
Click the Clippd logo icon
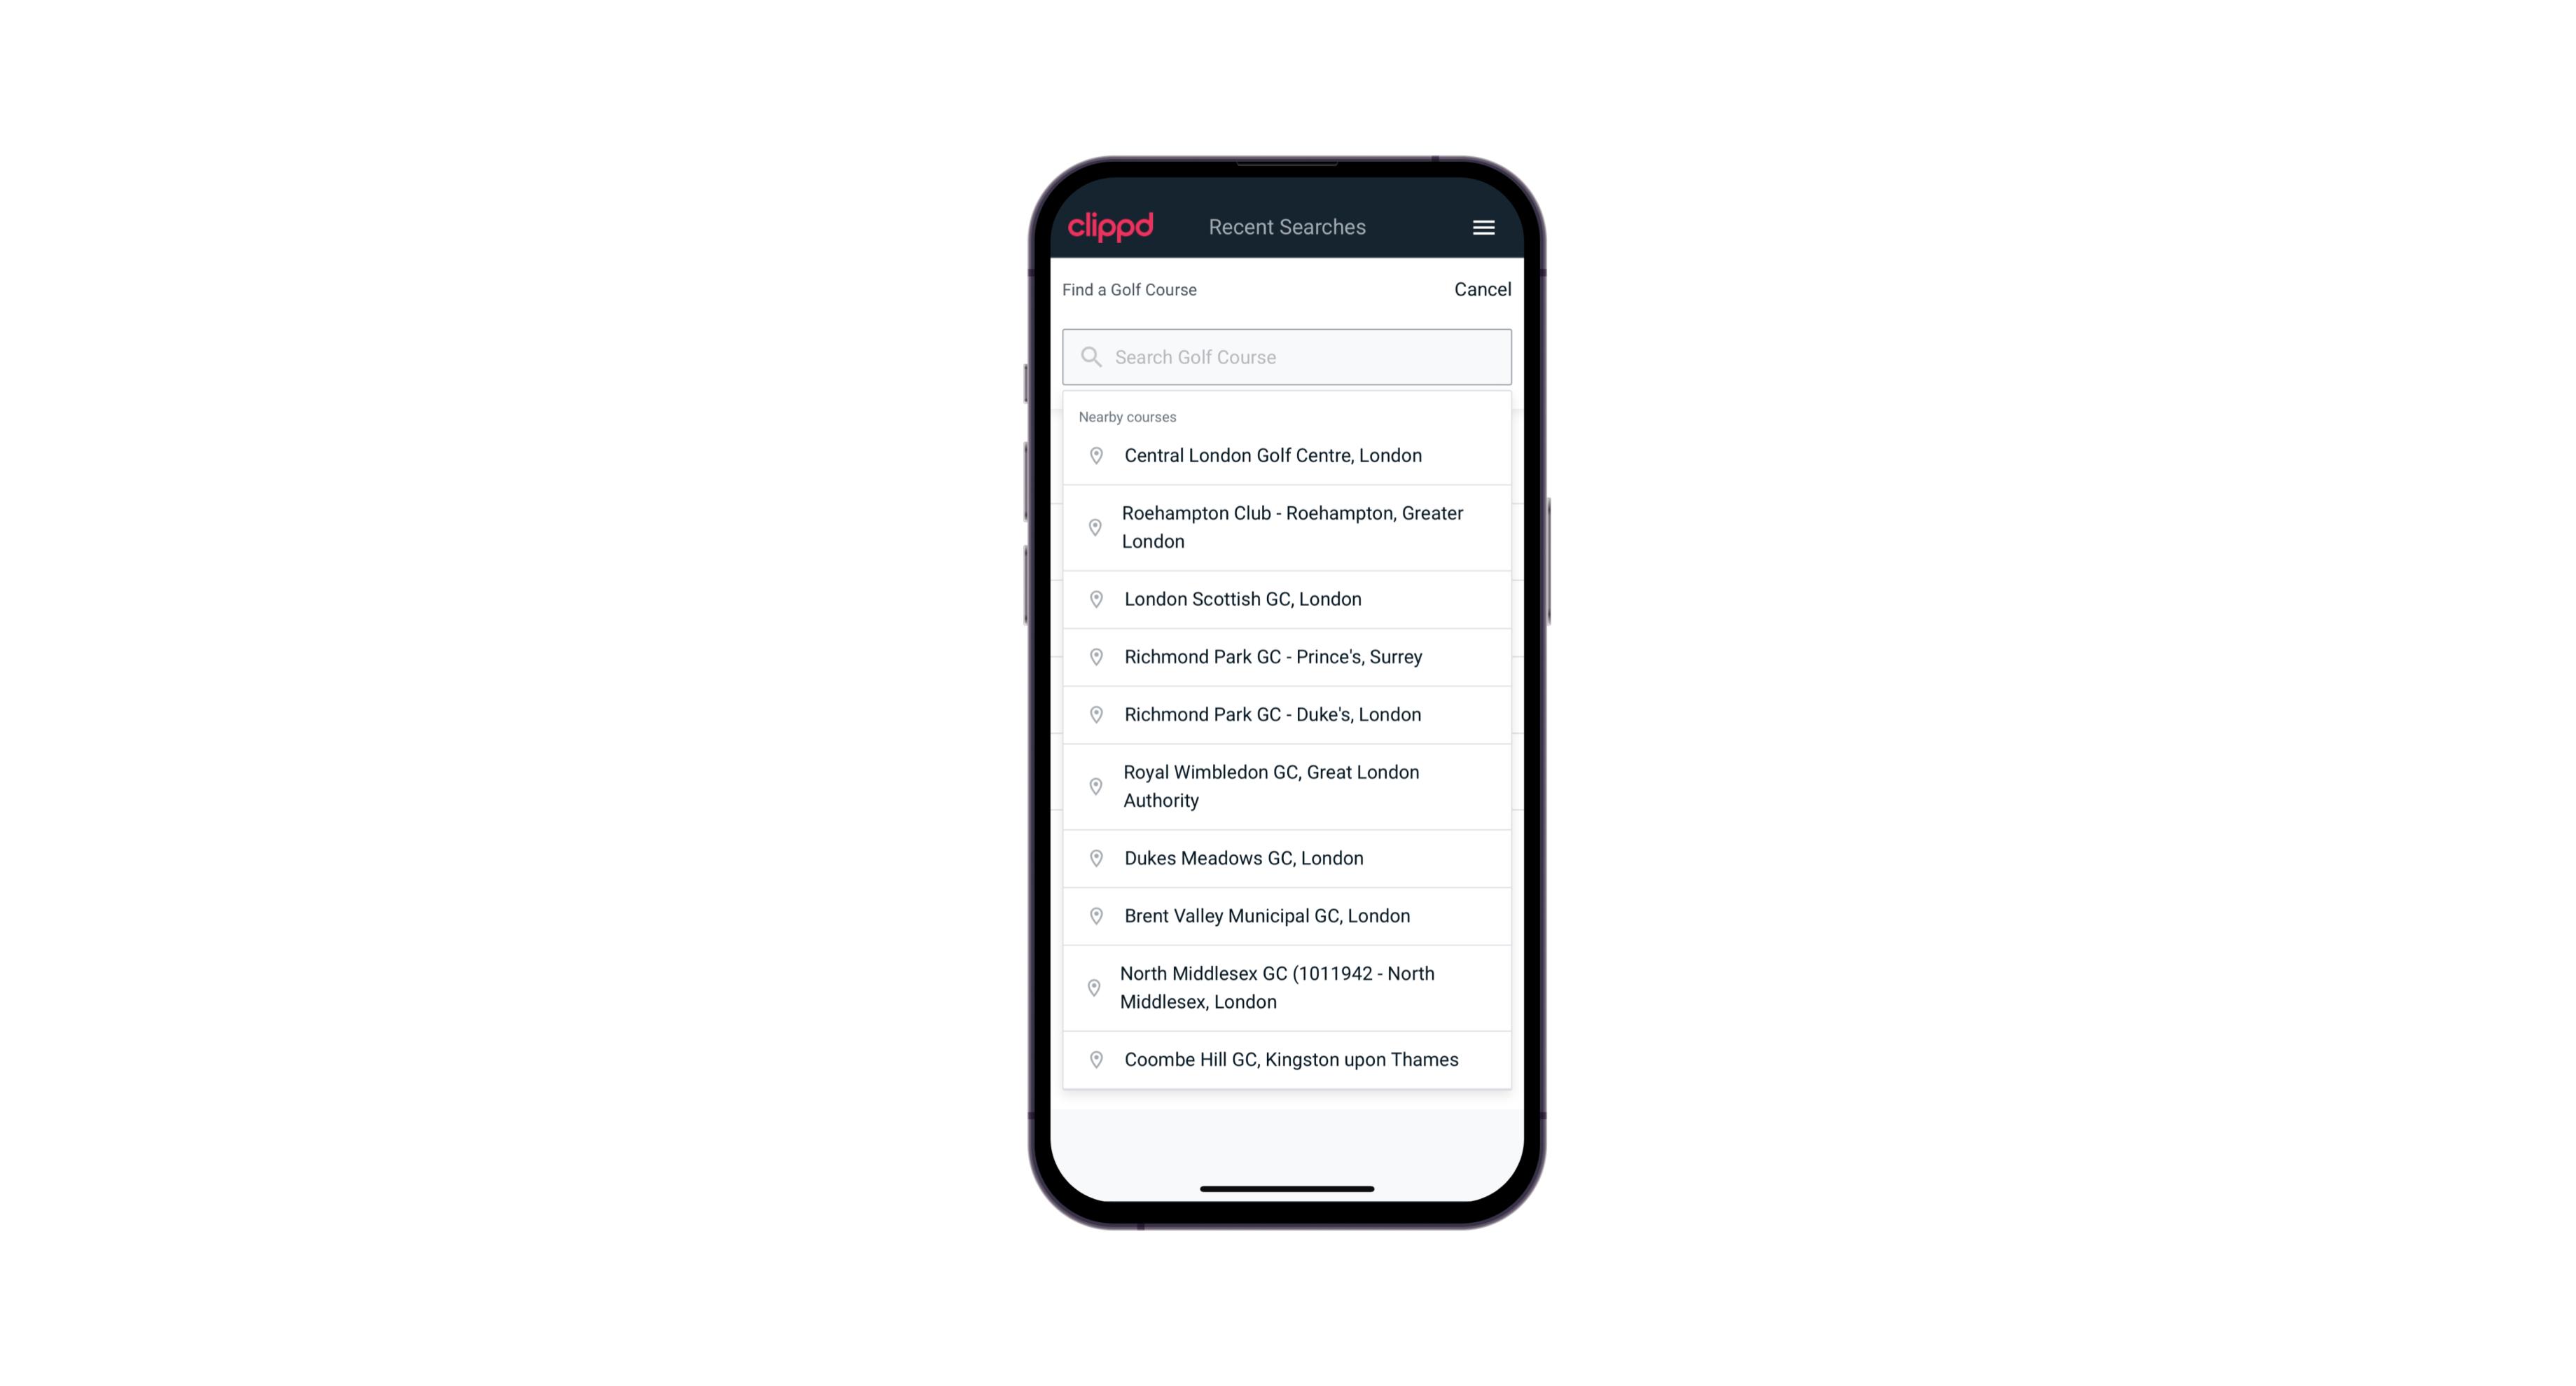1111,227
